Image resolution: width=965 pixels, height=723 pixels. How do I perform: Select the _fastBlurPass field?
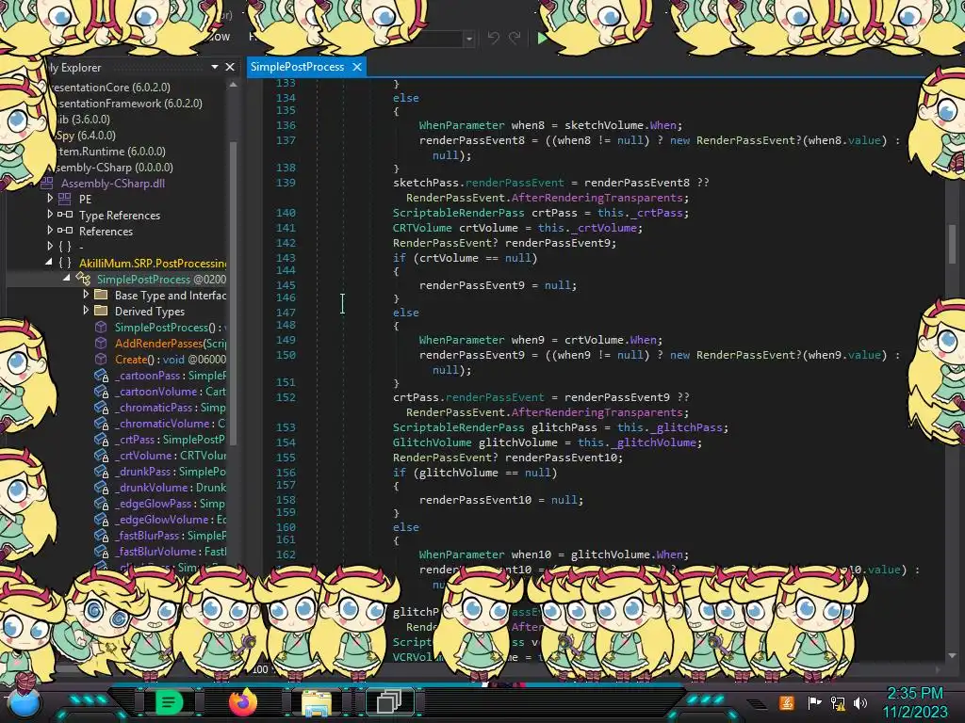[x=170, y=536]
